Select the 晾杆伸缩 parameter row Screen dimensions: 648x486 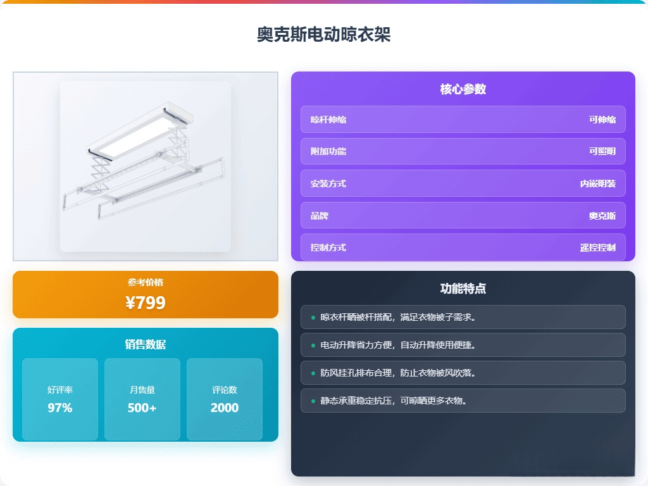tap(463, 120)
